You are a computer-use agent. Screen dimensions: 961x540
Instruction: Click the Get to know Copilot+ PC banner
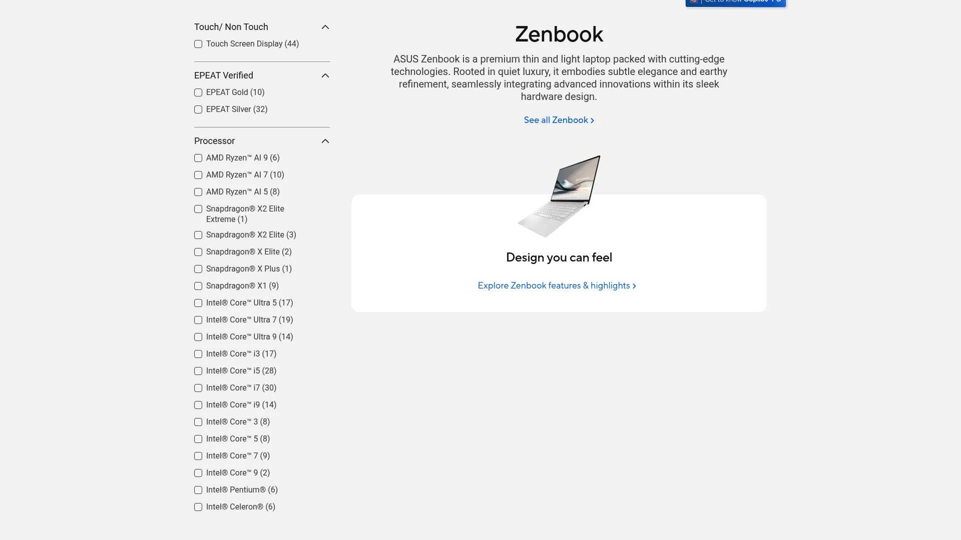736,3
